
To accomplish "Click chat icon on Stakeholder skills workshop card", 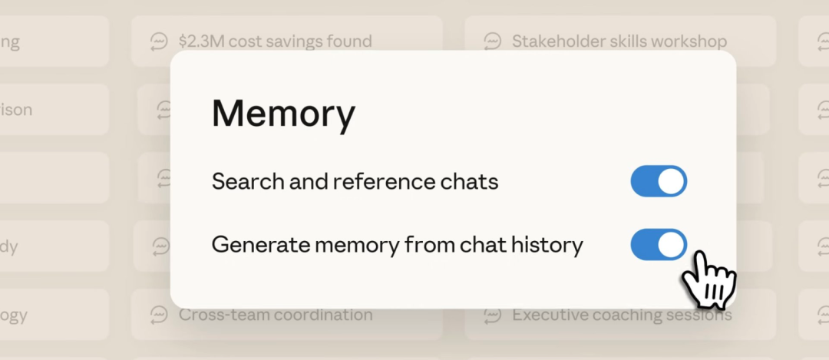I will [x=493, y=41].
